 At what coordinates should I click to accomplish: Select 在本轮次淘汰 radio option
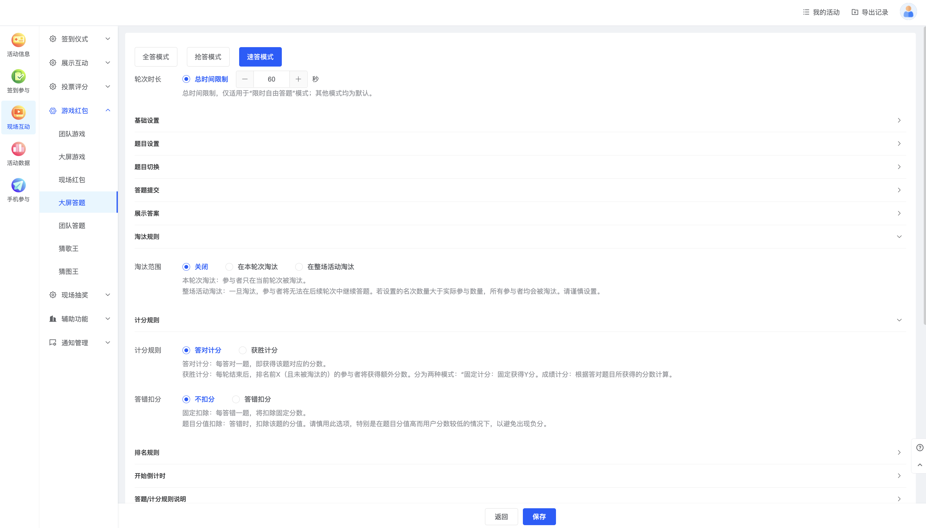[229, 267]
